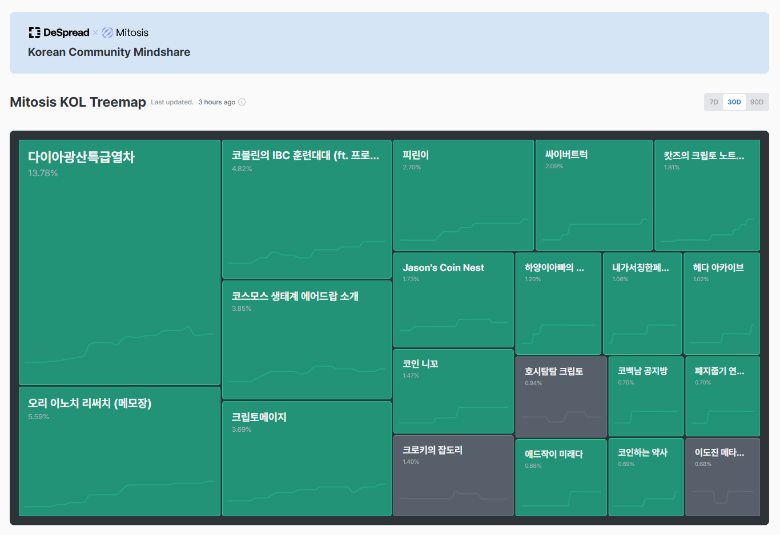The width and height of the screenshot is (780, 535).
Task: Select the 코블린의 IBC 훈련대대 tile
Action: [307, 209]
